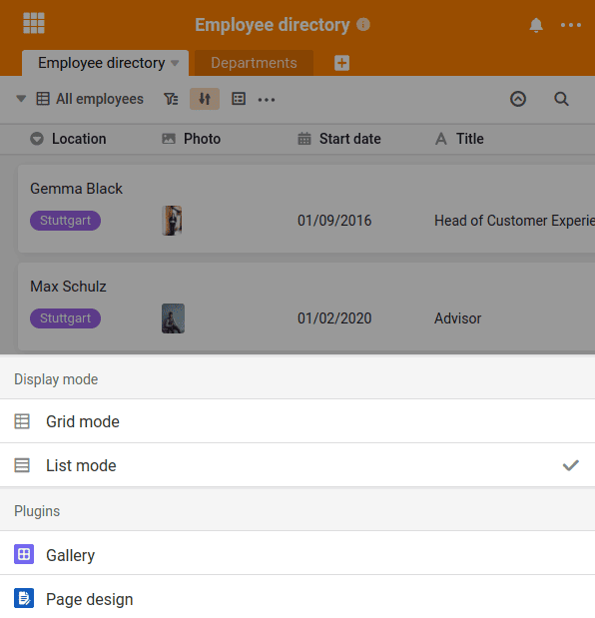Click the info icon beside Employee directory title
This screenshot has height=618, width=595.
(363, 24)
